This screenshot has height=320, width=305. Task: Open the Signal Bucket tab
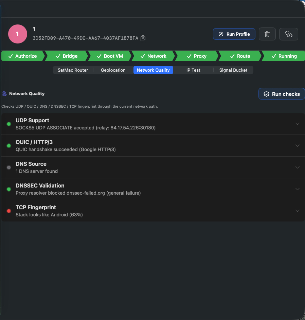click(x=233, y=70)
